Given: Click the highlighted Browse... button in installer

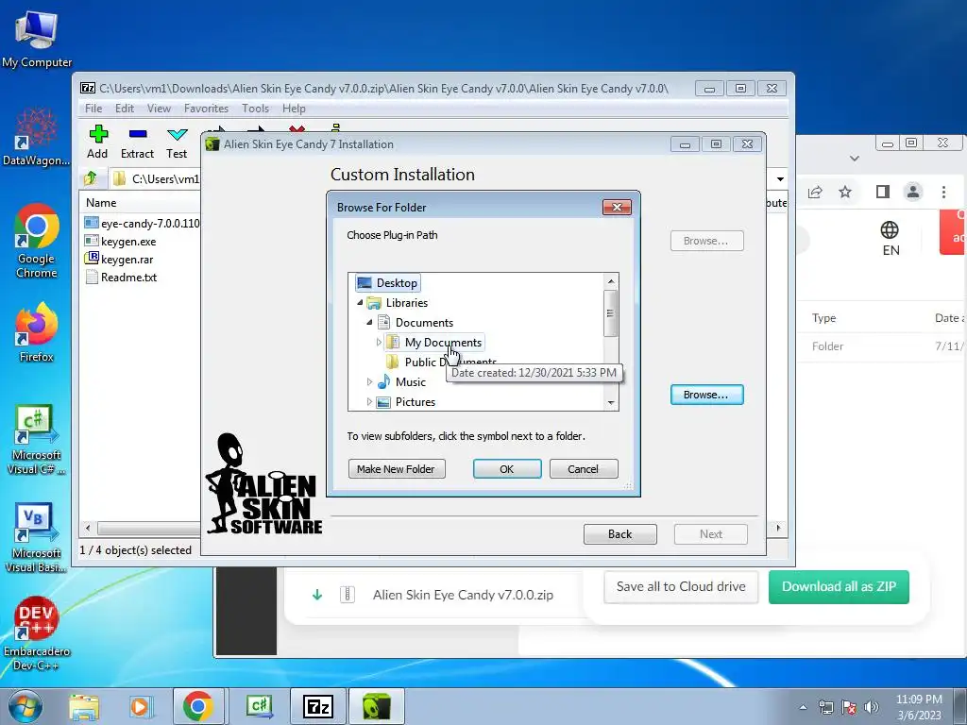Looking at the screenshot, I should pos(706,395).
